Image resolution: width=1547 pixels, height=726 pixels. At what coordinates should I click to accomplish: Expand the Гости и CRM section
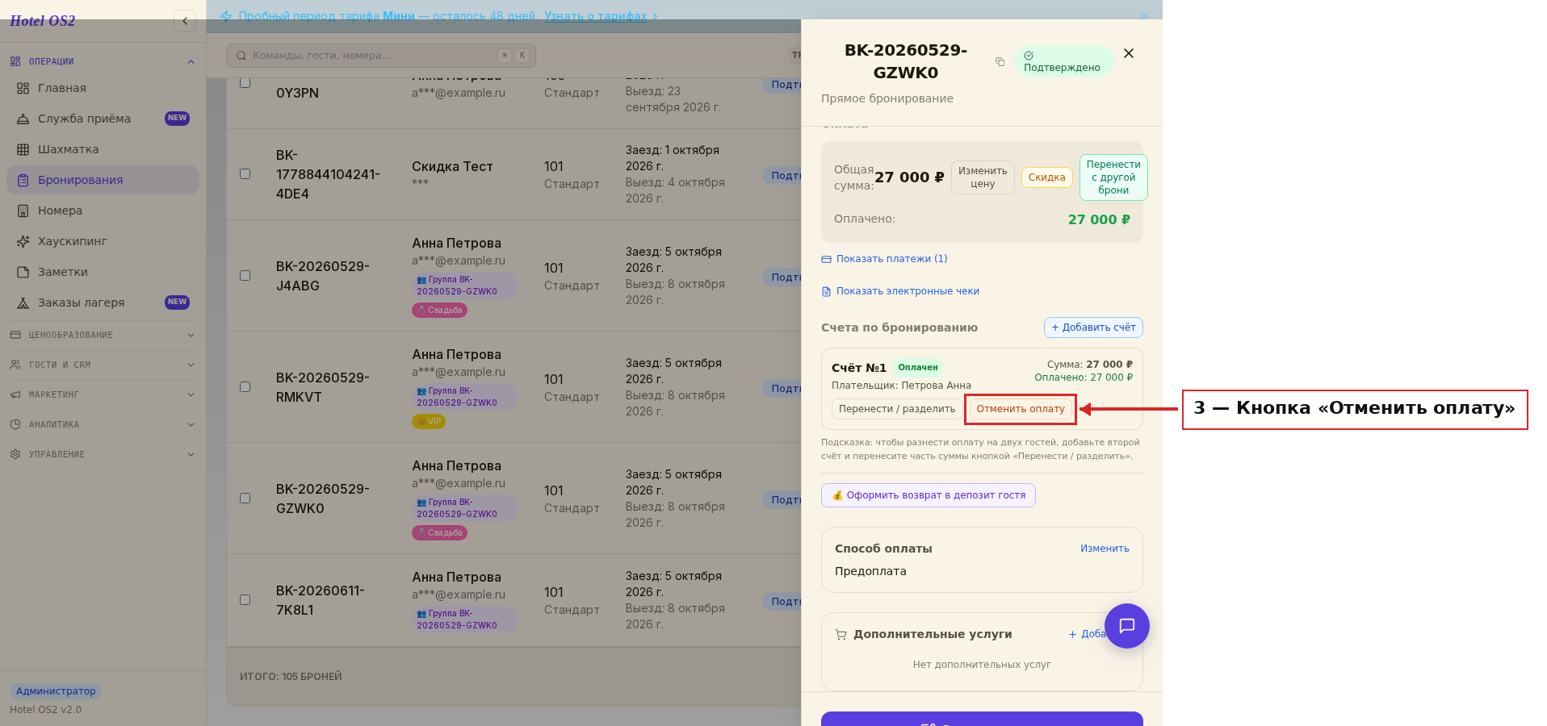(x=103, y=365)
